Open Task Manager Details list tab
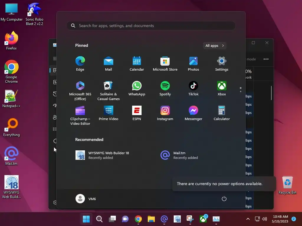 pyautogui.click(x=55, y=129)
